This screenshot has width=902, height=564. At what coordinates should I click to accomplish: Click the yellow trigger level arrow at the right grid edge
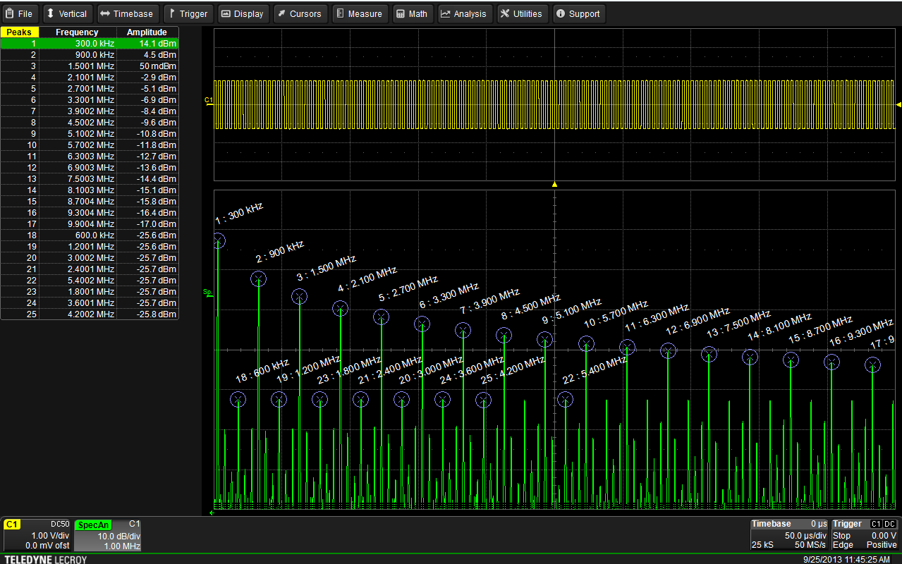(898, 104)
